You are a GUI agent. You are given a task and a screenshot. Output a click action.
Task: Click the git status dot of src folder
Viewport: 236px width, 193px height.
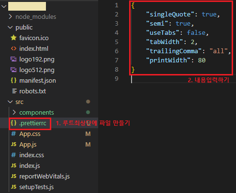[x=88, y=102]
